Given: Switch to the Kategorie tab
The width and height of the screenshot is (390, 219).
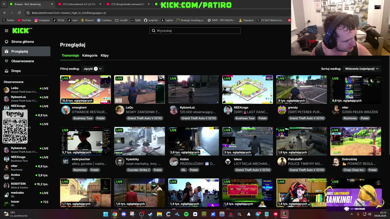Looking at the screenshot, I should coord(90,55).
